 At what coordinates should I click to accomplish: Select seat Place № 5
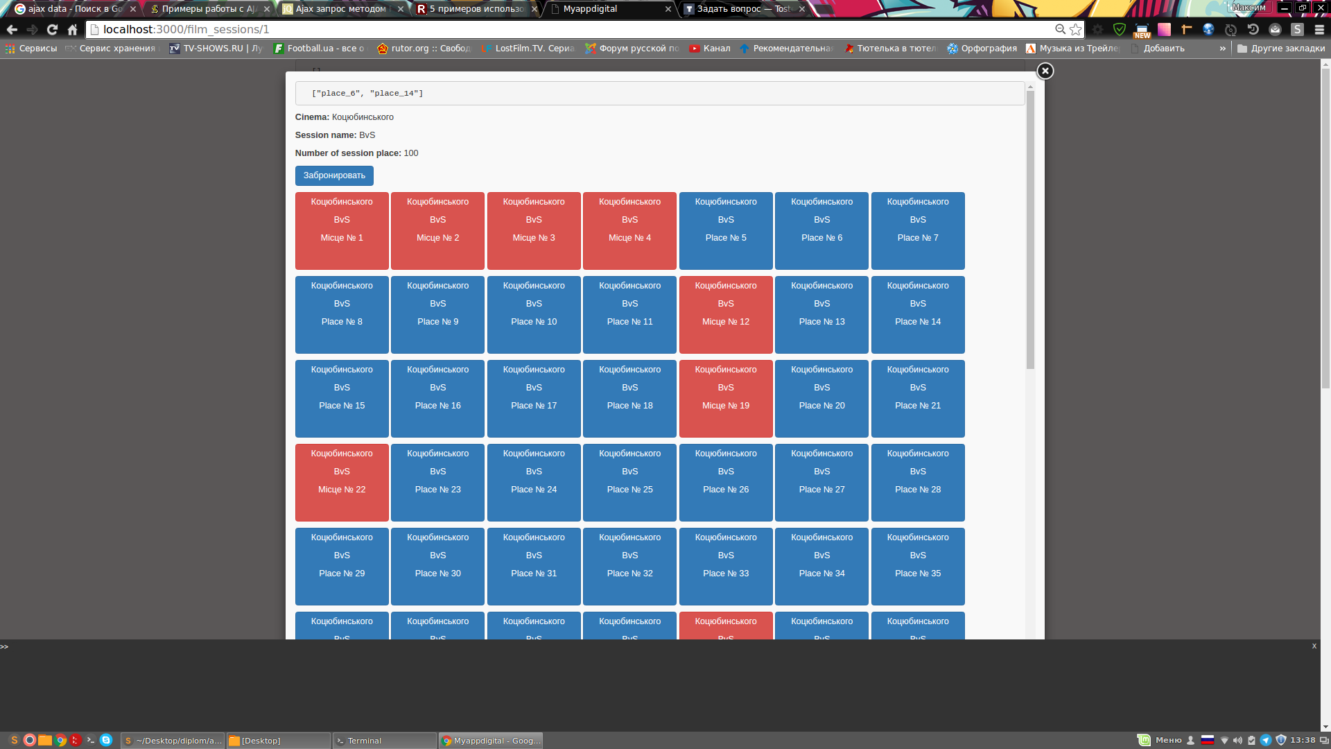pyautogui.click(x=726, y=231)
